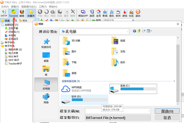Click the Open (開啟) button

point(167,111)
